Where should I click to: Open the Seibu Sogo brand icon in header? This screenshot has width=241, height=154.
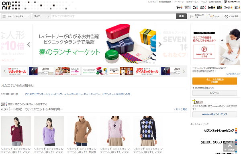point(188,7)
